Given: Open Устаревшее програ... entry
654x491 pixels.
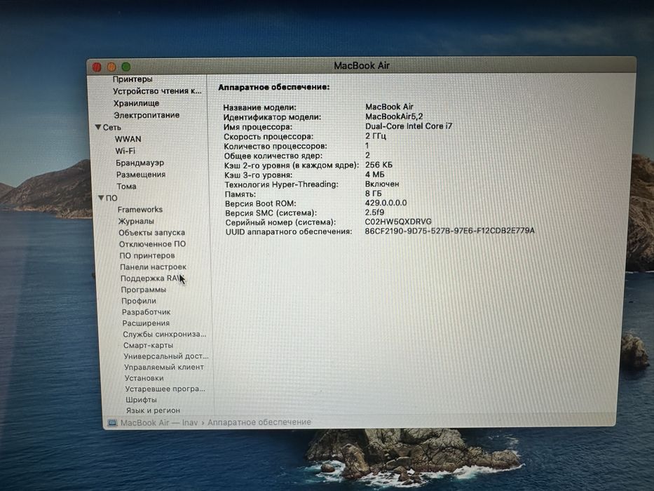Looking at the screenshot, I should click(x=165, y=389).
